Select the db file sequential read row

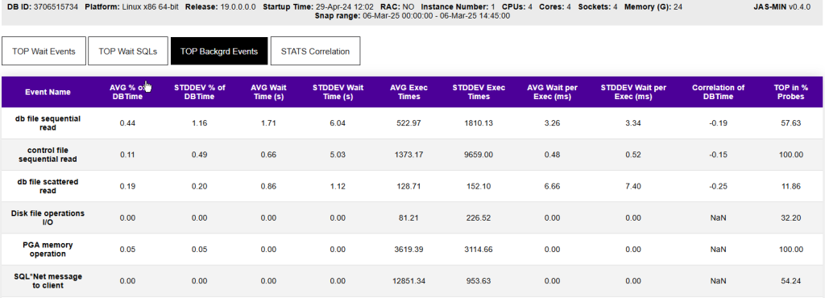412,123
